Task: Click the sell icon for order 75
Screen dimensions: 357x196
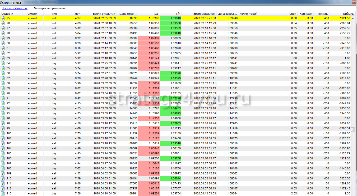Action: click(3, 18)
